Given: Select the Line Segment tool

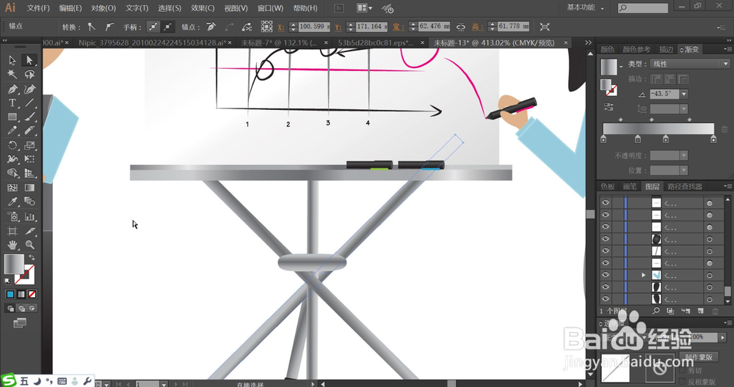Looking at the screenshot, I should (29, 103).
